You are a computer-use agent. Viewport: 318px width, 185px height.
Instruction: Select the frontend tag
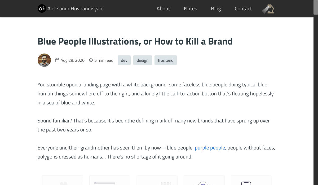click(166, 60)
